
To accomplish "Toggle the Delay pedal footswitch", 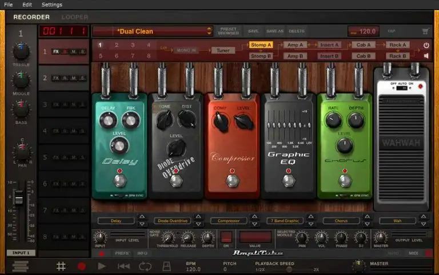I will 120,181.
